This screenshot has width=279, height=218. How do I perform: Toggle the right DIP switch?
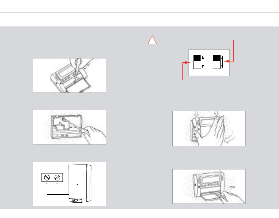pyautogui.click(x=217, y=62)
